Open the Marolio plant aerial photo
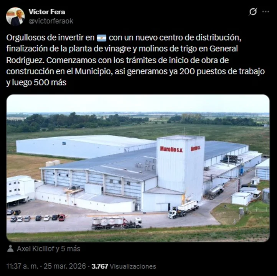This screenshot has height=276, width=277. pos(138,168)
